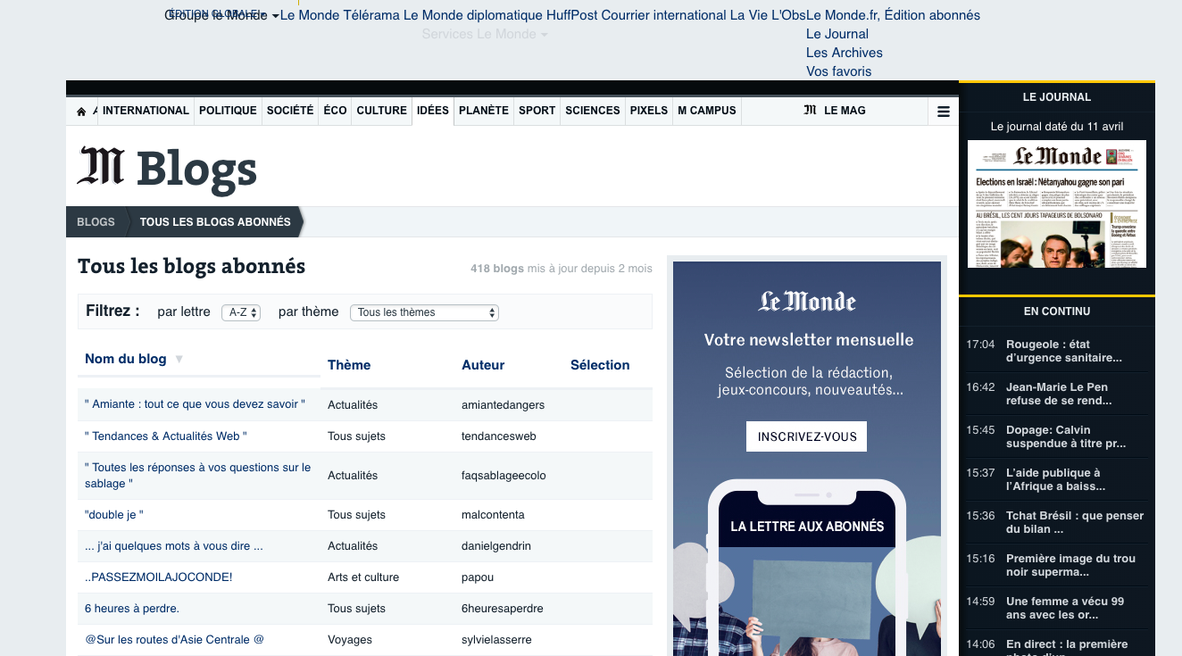
Task: Click the M Blogs logo
Action: tap(167, 169)
